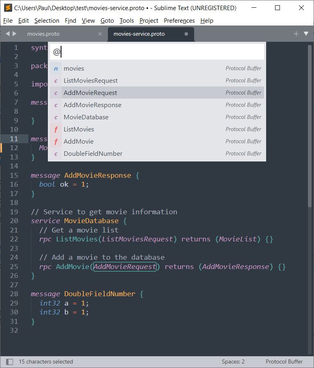The image size is (314, 368).
Task: Click MovieDatabase service name in code
Action: click(91, 221)
